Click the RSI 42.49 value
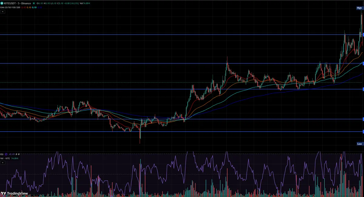This screenshot has height=197, width=364. 12,154
